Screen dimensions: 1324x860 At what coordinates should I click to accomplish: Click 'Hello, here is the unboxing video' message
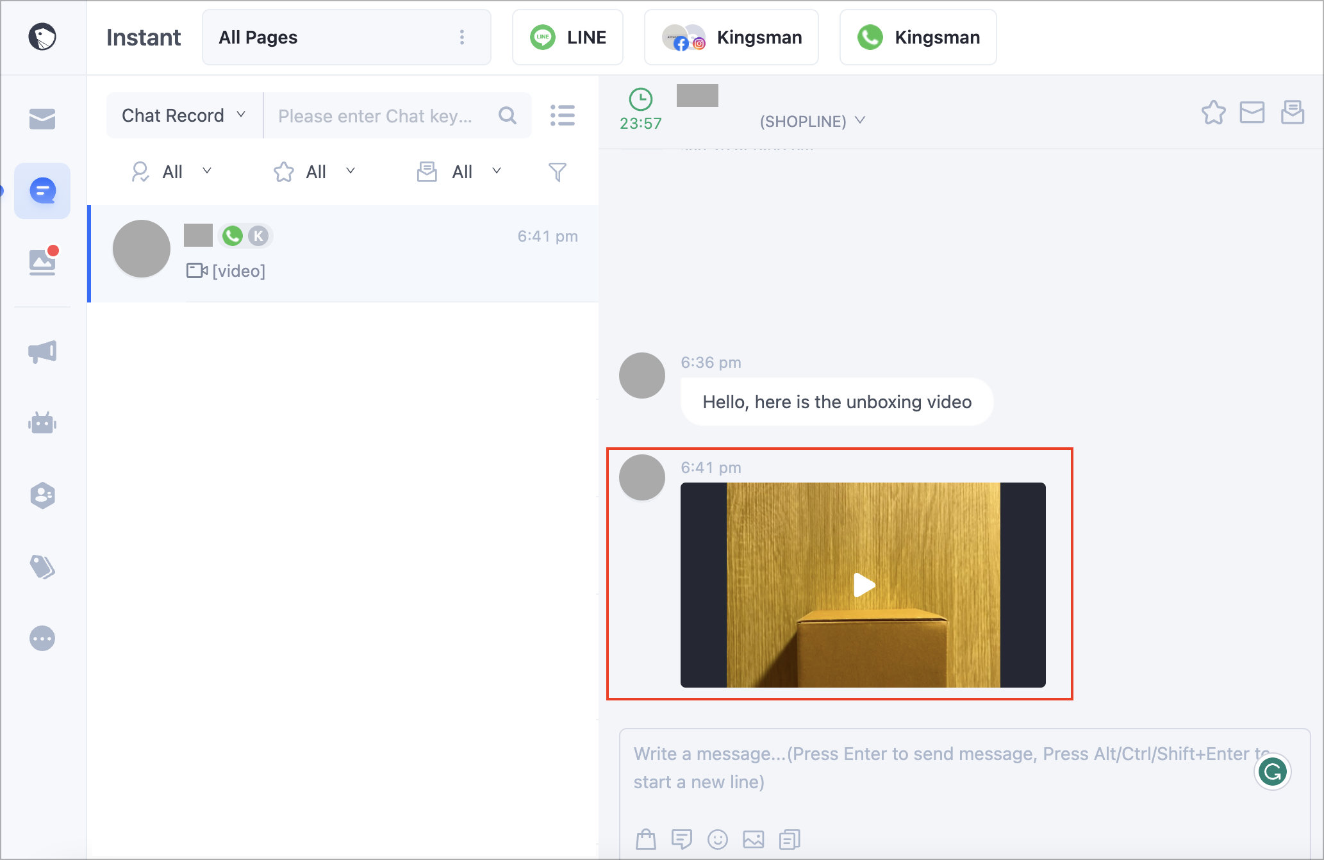click(837, 402)
